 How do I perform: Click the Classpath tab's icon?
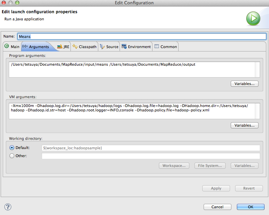tap(75, 46)
